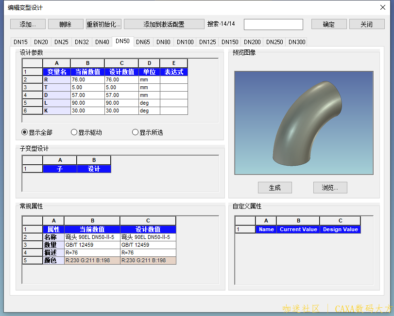Click variable name cell R

point(57,79)
